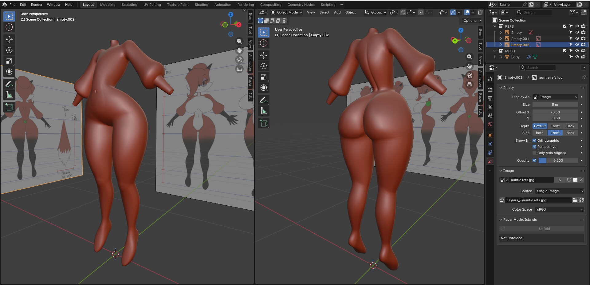
Task: Open the Display As Image dropdown
Action: click(x=555, y=97)
